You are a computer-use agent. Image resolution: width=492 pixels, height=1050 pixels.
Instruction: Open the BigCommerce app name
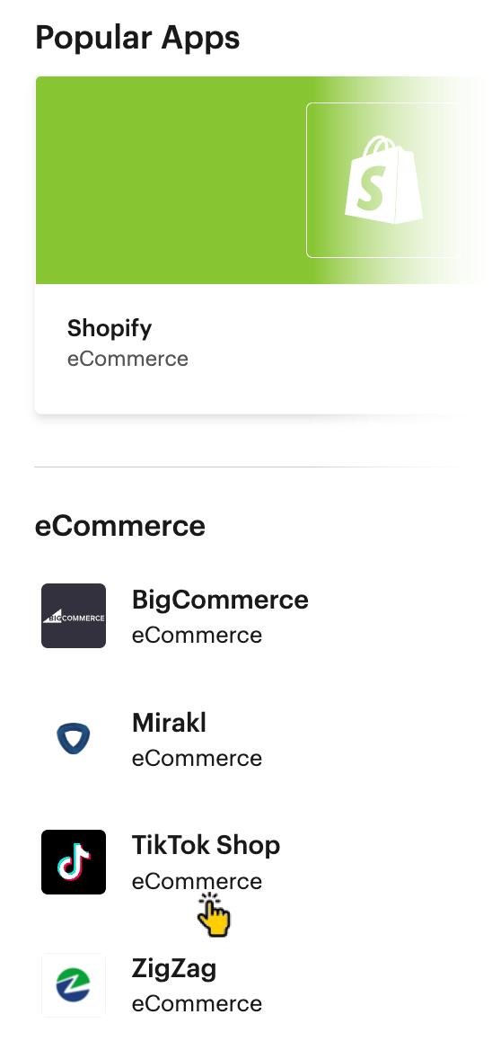coord(220,600)
